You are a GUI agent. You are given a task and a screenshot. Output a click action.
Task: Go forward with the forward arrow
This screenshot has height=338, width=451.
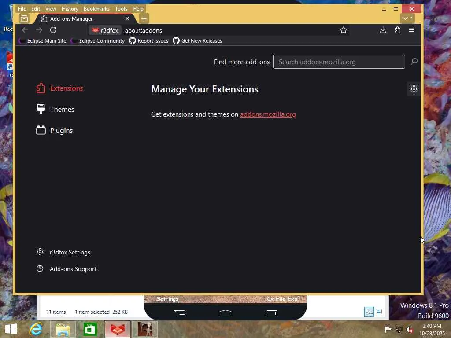pos(39,30)
